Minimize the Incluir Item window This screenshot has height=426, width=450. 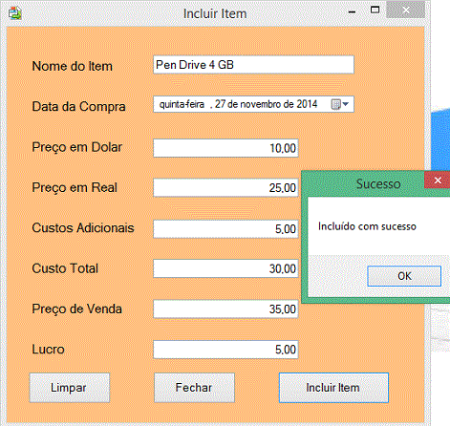pos(352,12)
